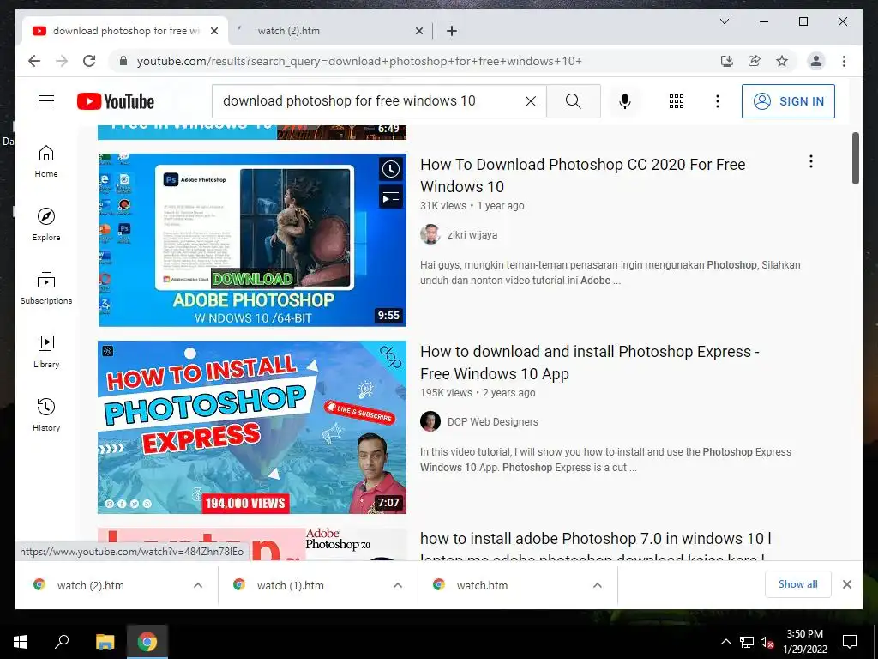The image size is (878, 659).
Task: Click Chrome icon in the taskbar
Action: click(147, 642)
